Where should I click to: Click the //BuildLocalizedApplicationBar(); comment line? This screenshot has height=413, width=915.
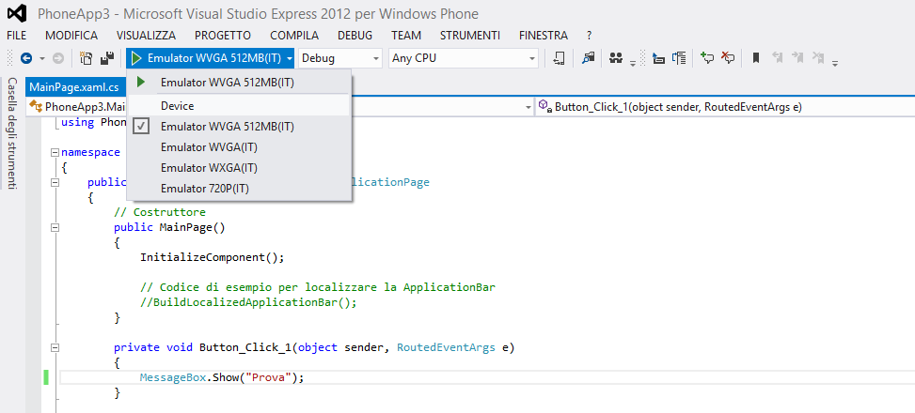(248, 302)
